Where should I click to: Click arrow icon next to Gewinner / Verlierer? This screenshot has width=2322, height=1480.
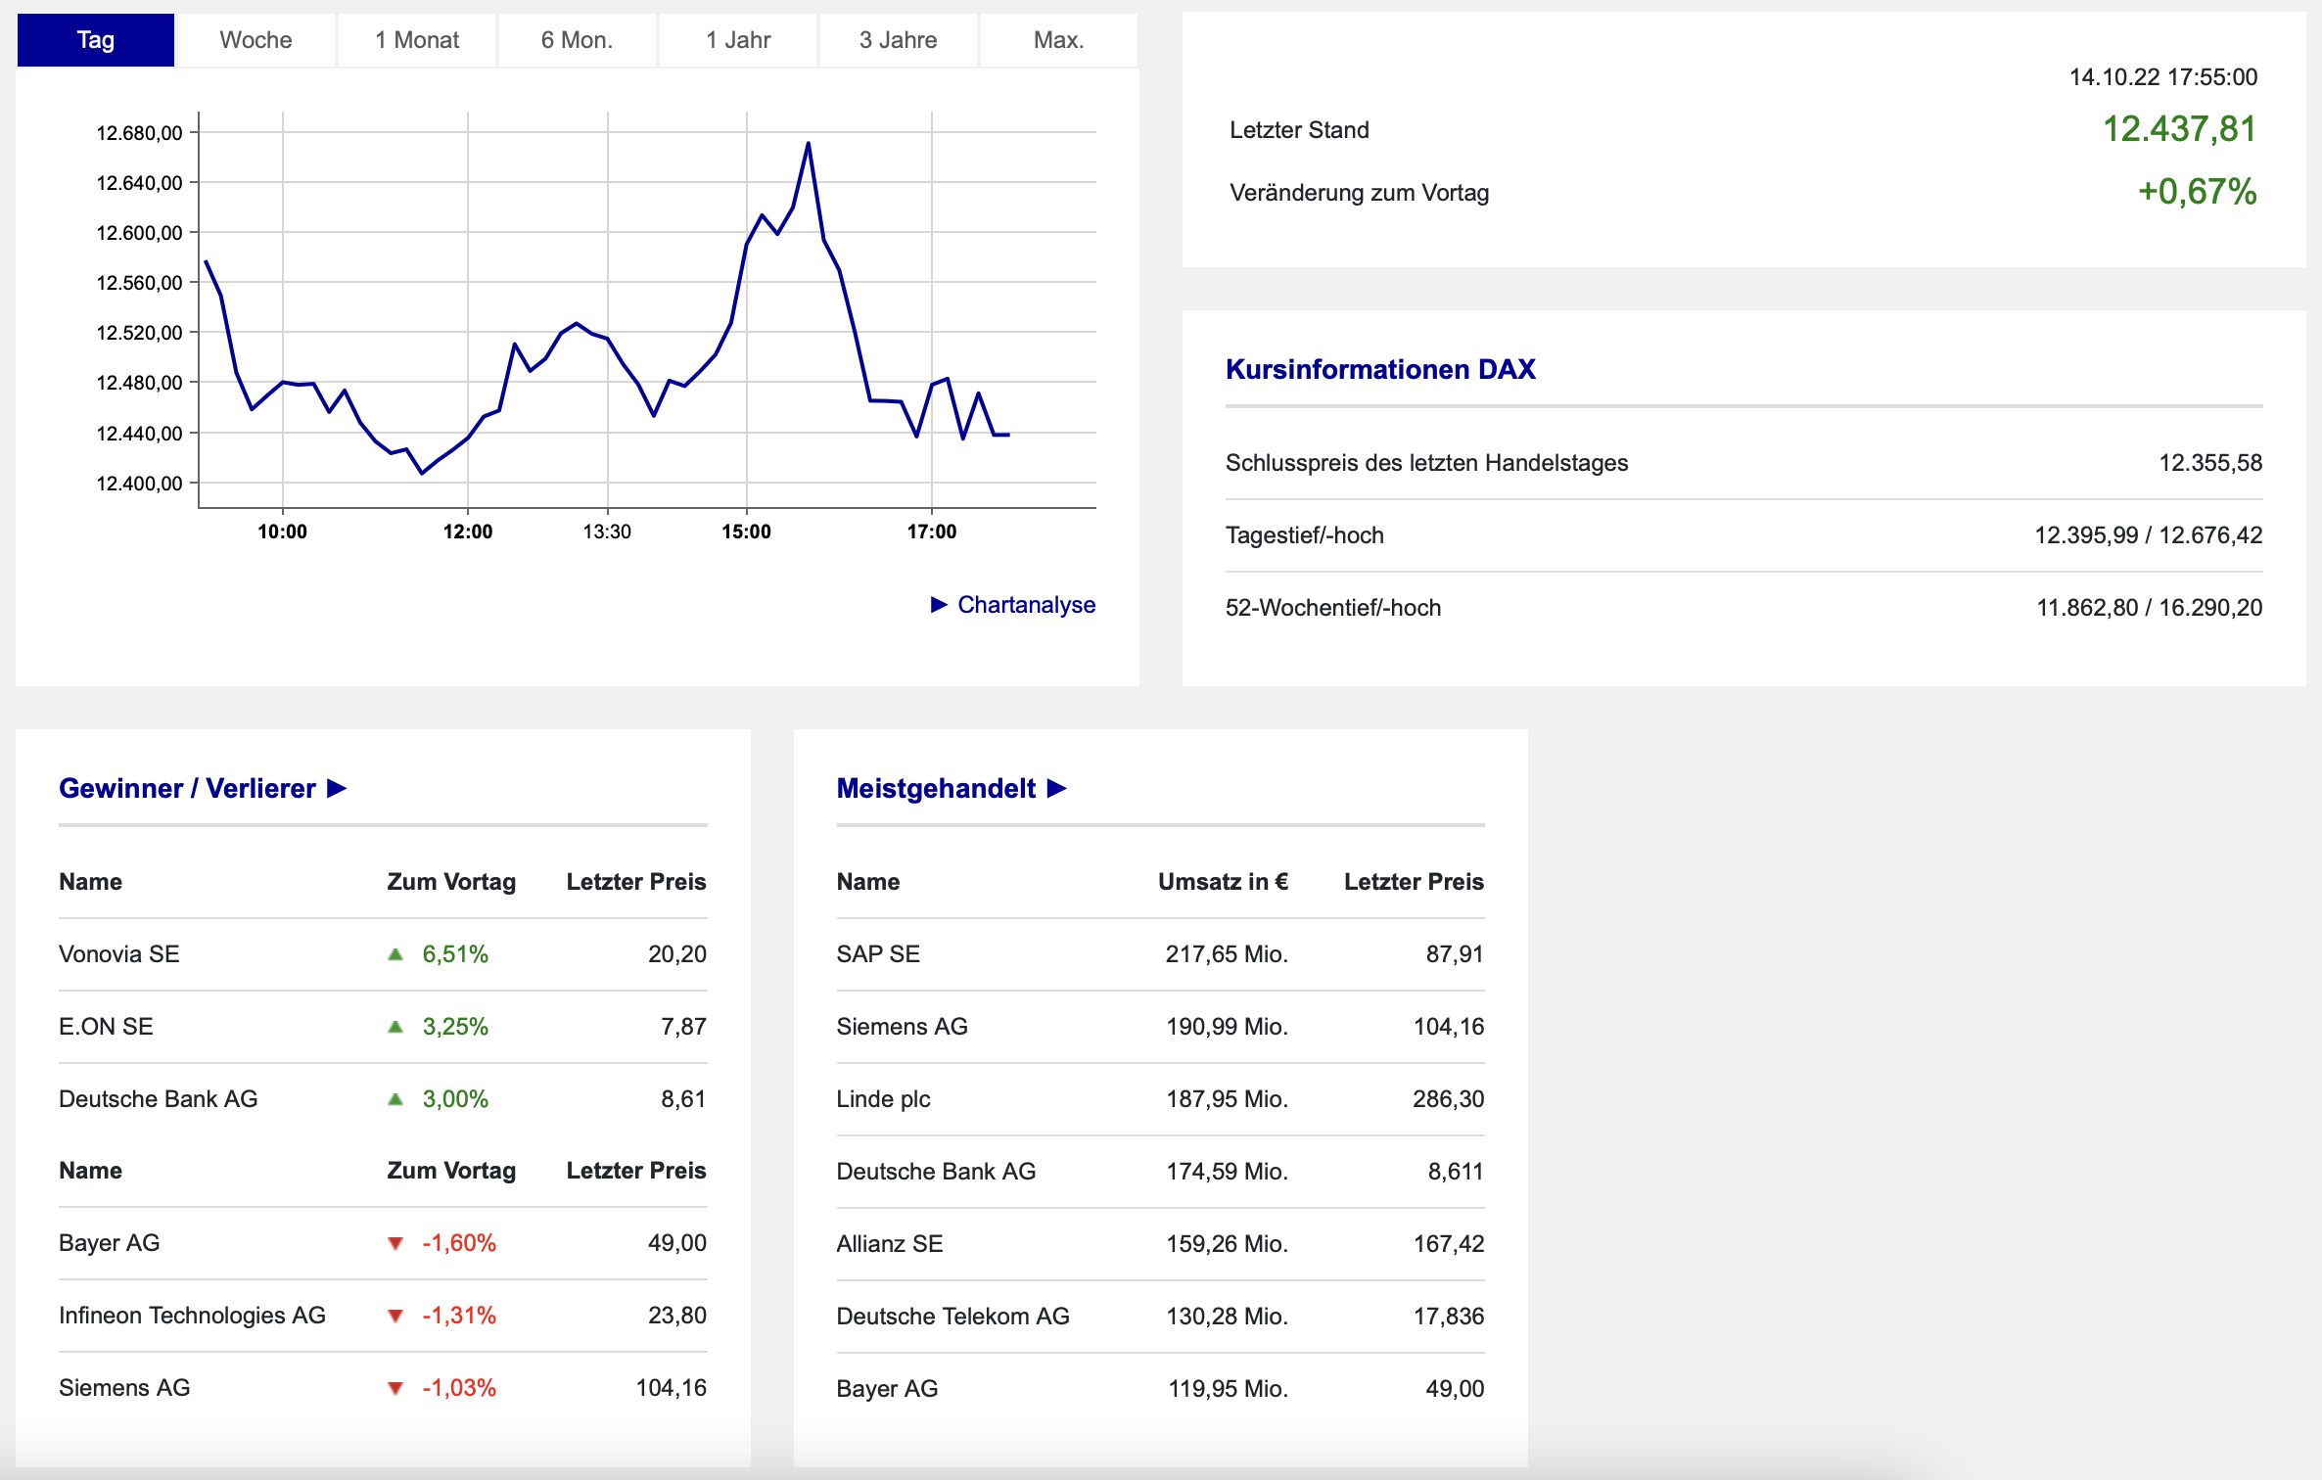[x=337, y=788]
